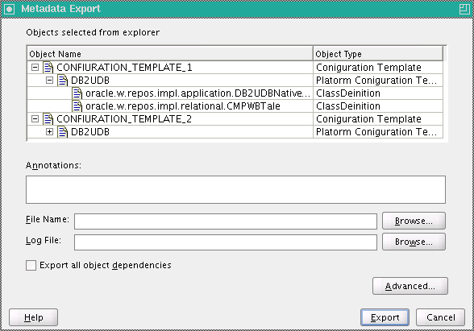Collapse the CONFIURATION_TEMPLATE_1 node

point(35,68)
